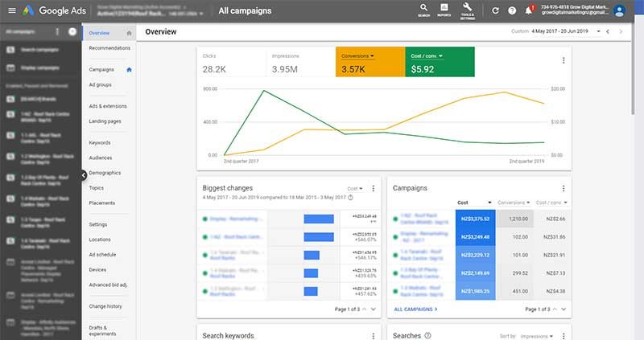This screenshot has width=644, height=340.
Task: Show the Biggest changes date comparison help
Action: point(350,197)
